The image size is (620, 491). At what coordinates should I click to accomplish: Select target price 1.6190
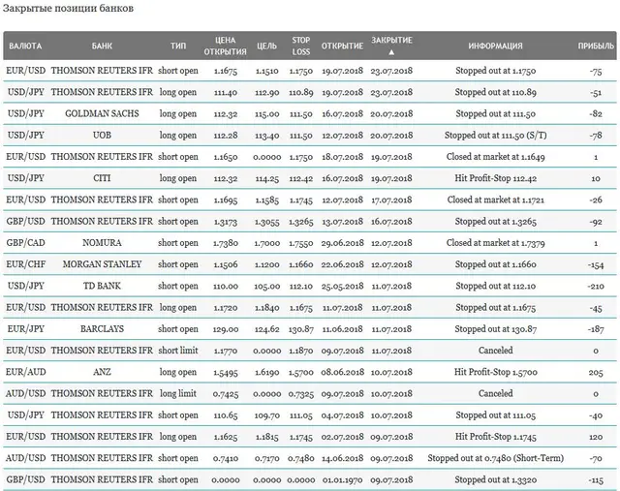click(267, 373)
